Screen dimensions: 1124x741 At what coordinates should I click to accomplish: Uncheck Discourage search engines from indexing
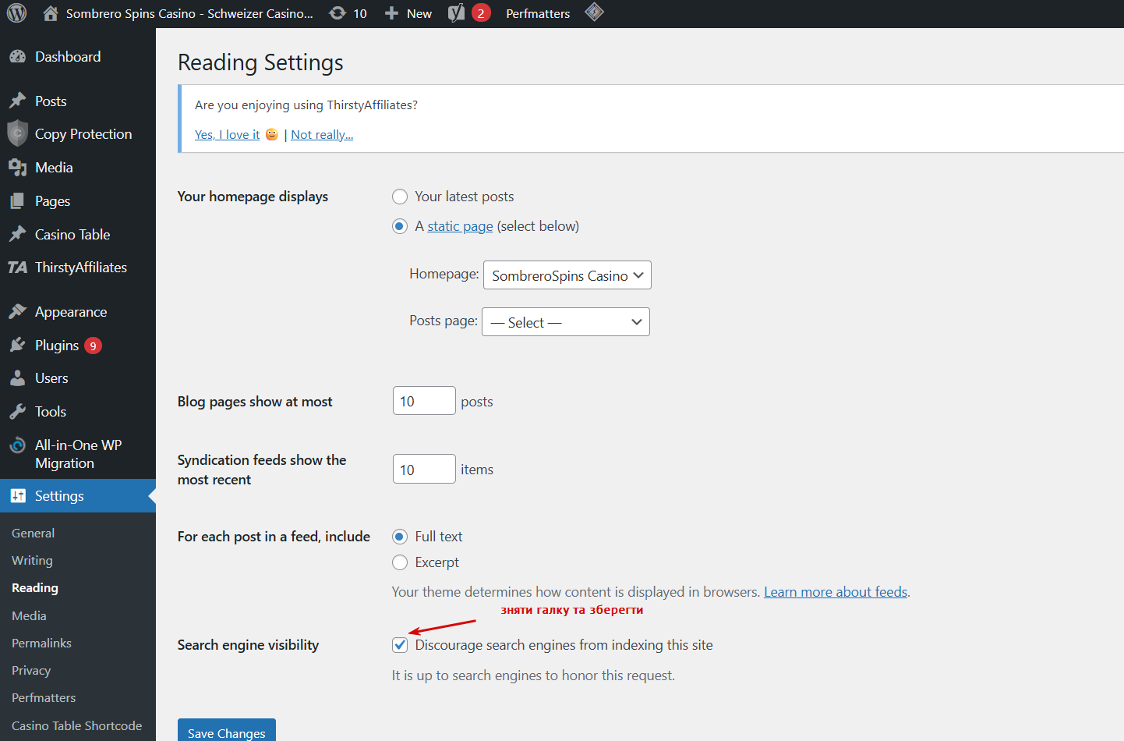tap(400, 645)
